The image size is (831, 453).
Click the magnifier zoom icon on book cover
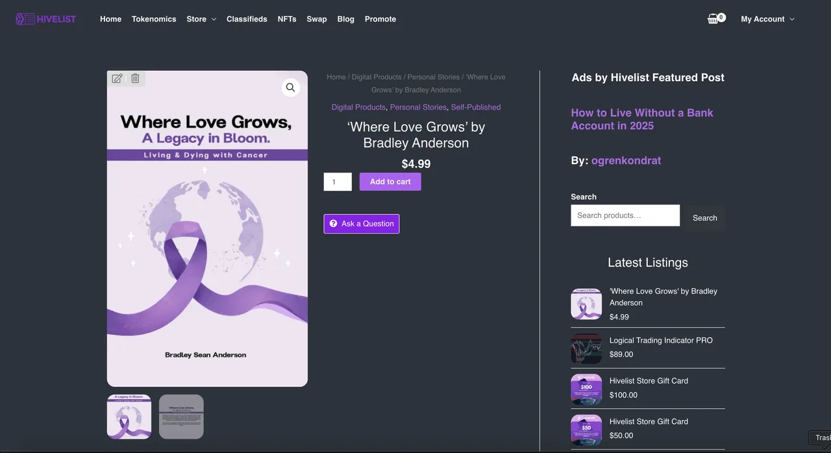290,88
